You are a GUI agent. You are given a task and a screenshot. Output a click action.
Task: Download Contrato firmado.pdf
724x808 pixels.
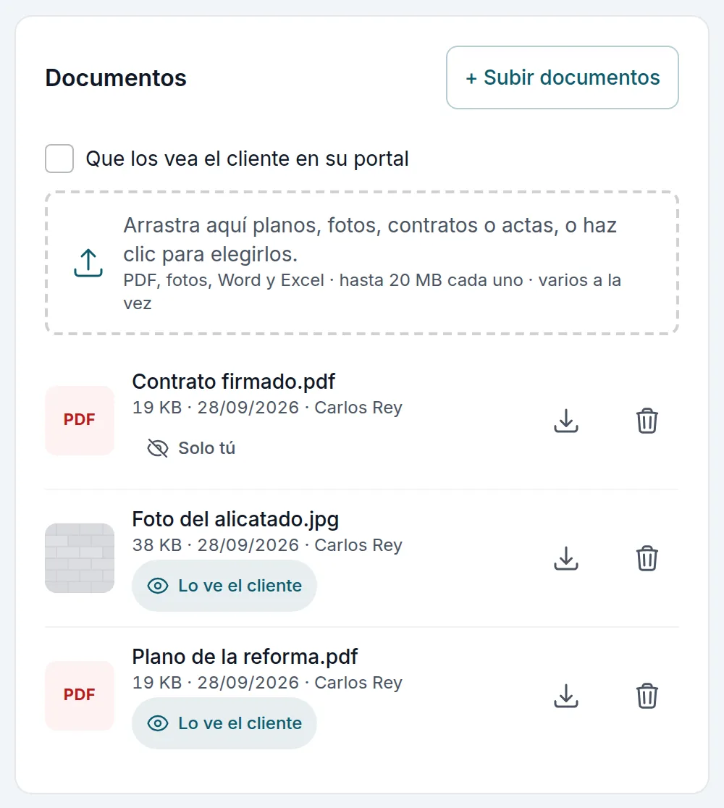(x=565, y=421)
